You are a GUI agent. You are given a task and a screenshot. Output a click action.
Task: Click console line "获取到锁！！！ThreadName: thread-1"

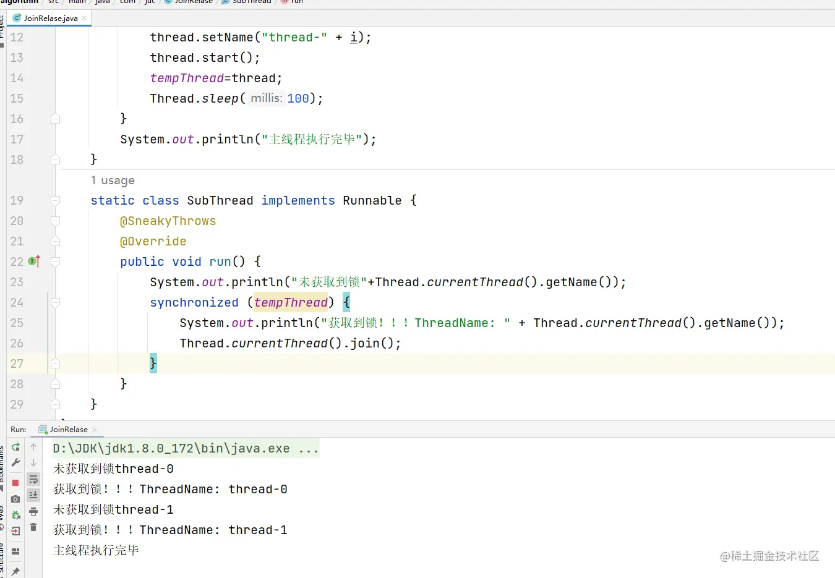point(170,530)
